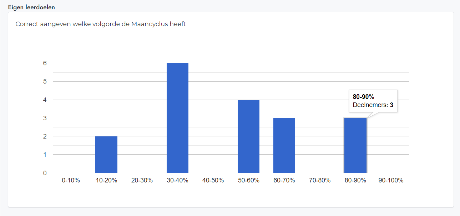Select the 60-70% blue bar
The width and height of the screenshot is (460, 216).
(x=284, y=146)
